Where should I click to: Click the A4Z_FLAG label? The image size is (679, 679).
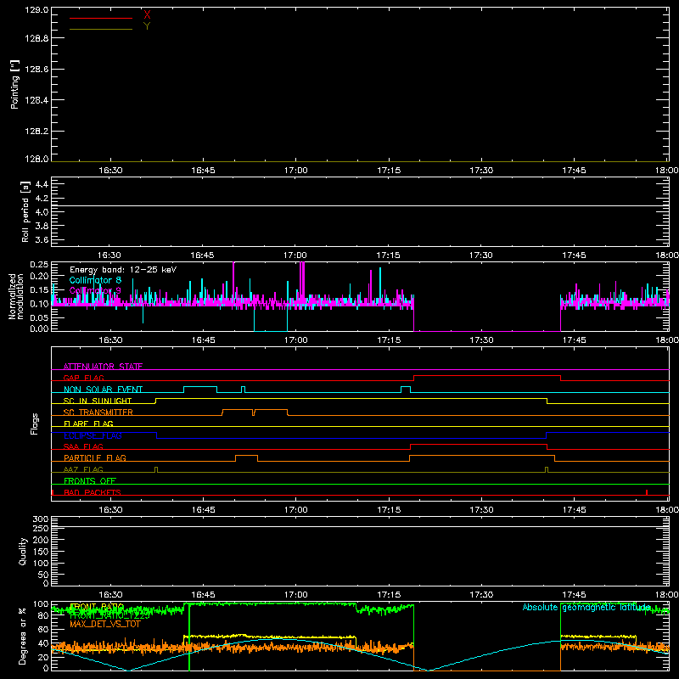(x=83, y=469)
